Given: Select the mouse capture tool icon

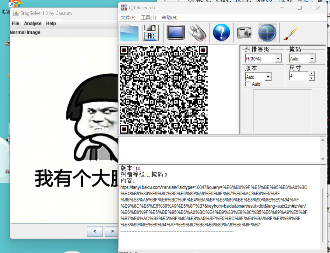Looking at the screenshot, I should pyautogui.click(x=197, y=33).
